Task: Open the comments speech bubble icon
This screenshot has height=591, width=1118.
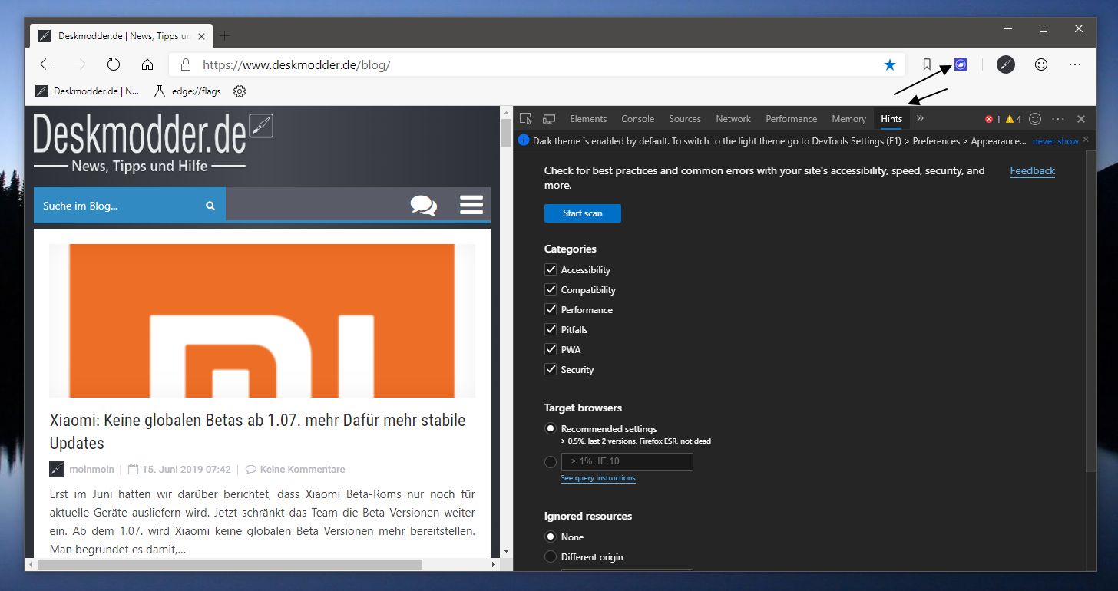Action: [424, 205]
